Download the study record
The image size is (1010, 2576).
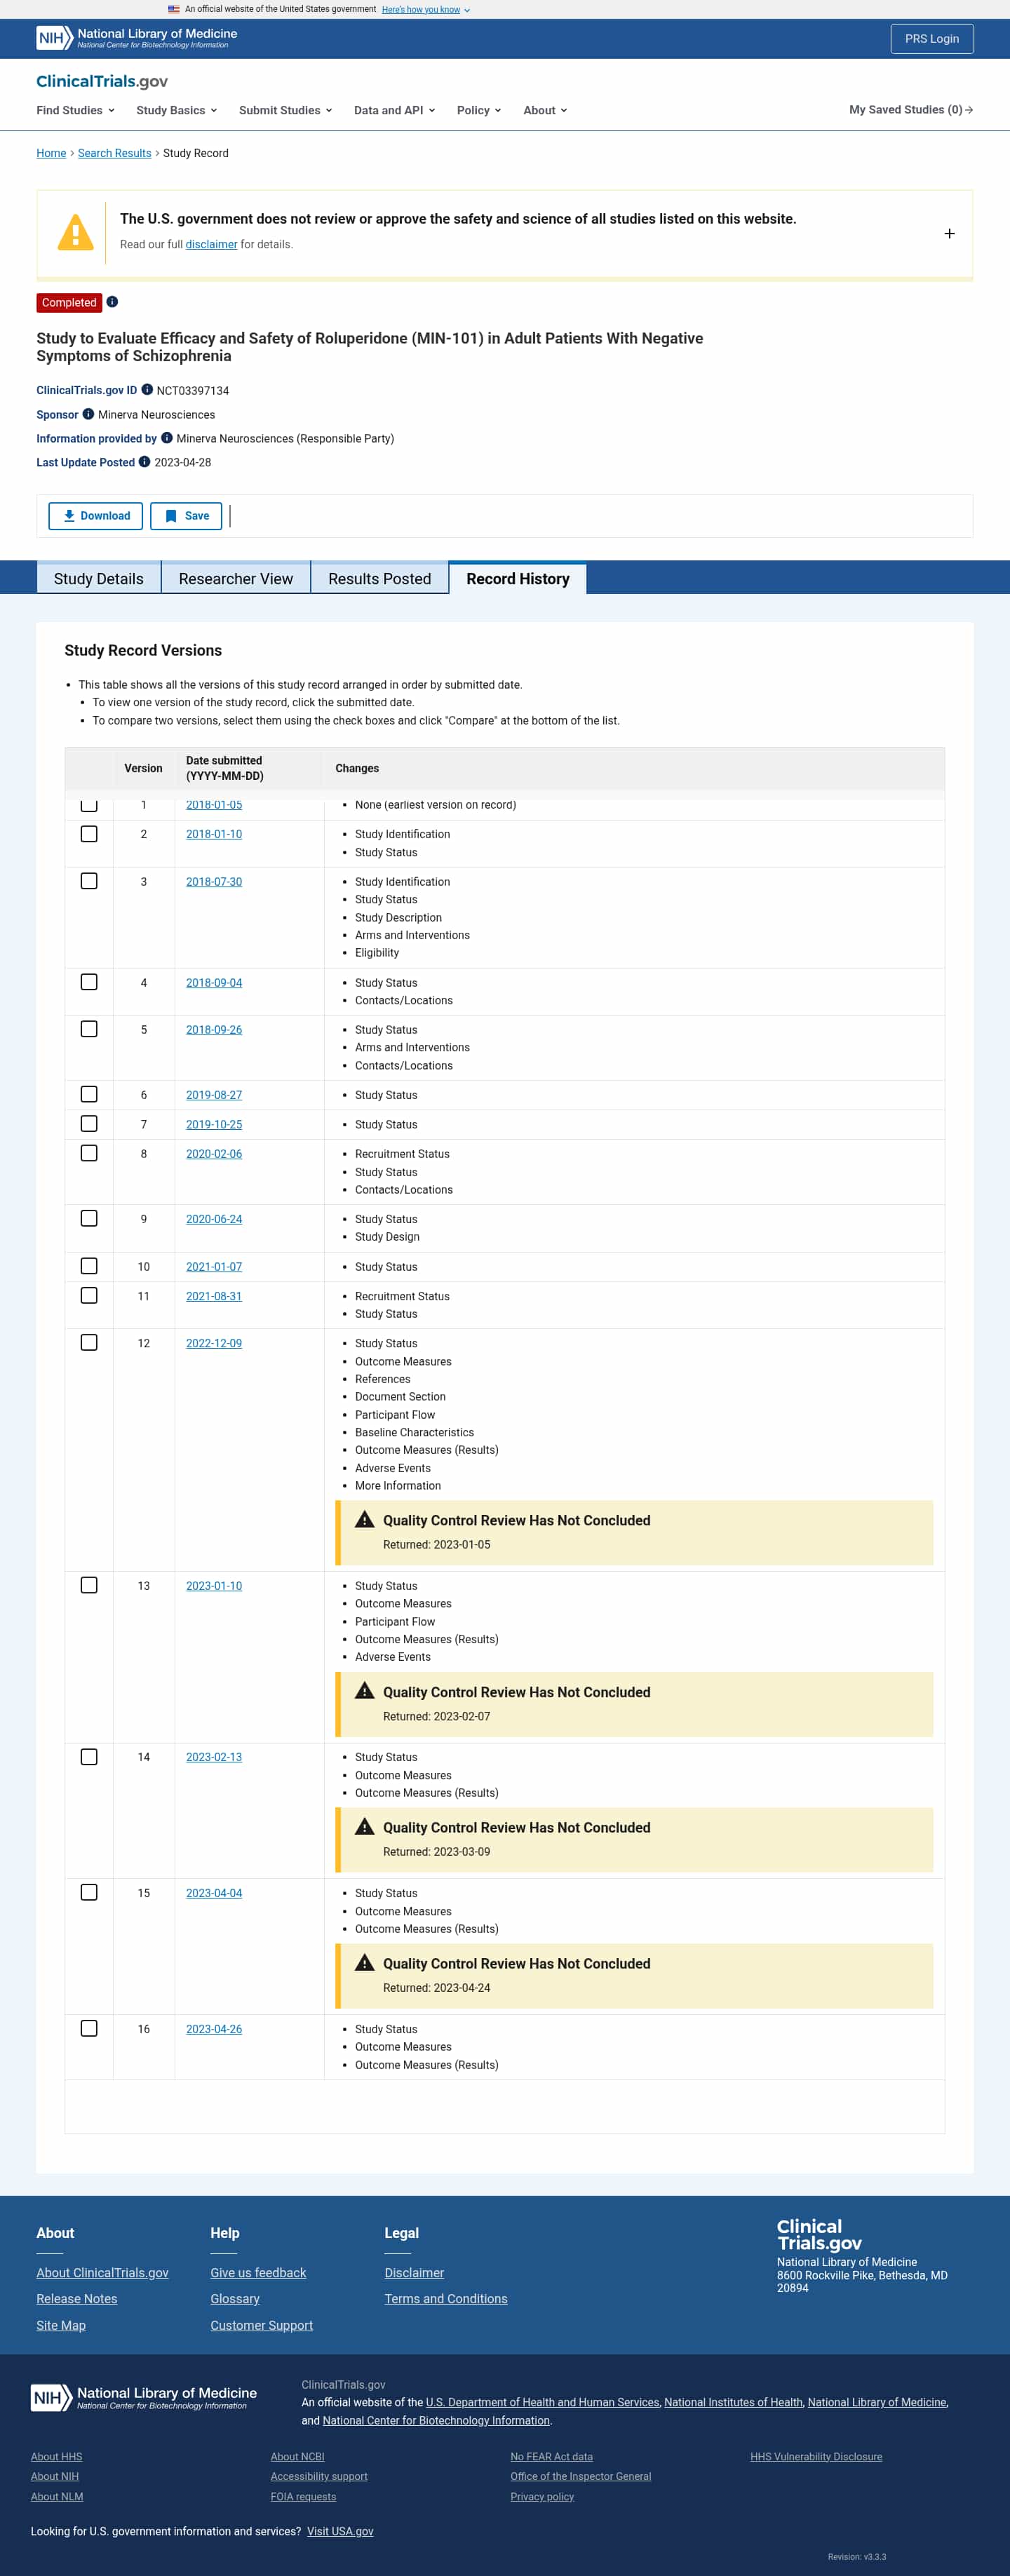(96, 516)
